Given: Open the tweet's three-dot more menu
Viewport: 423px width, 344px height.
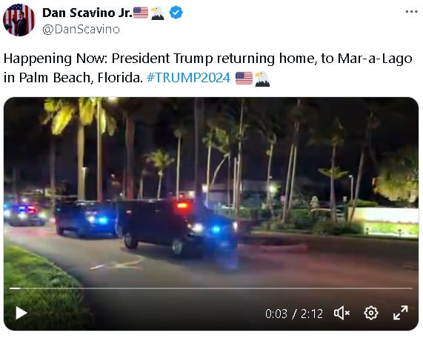Looking at the screenshot, I should pyautogui.click(x=412, y=12).
